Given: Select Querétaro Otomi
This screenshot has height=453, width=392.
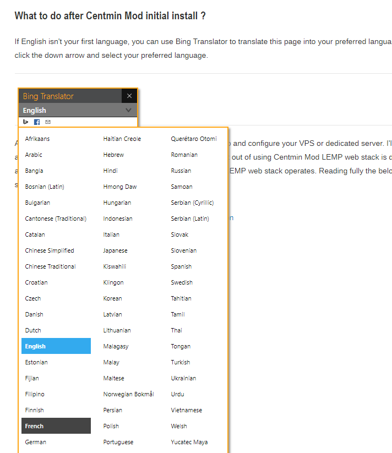Looking at the screenshot, I should point(194,139).
